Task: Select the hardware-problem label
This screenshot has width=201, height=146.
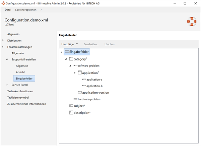Action: pyautogui.click(x=89, y=99)
